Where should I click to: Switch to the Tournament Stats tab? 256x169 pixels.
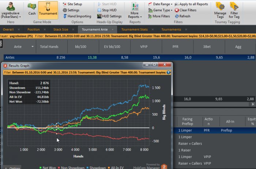coord(134,30)
